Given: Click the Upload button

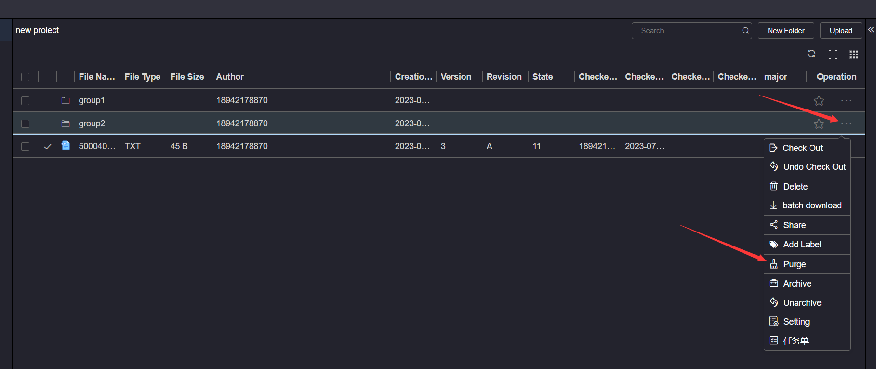Looking at the screenshot, I should click(x=841, y=30).
